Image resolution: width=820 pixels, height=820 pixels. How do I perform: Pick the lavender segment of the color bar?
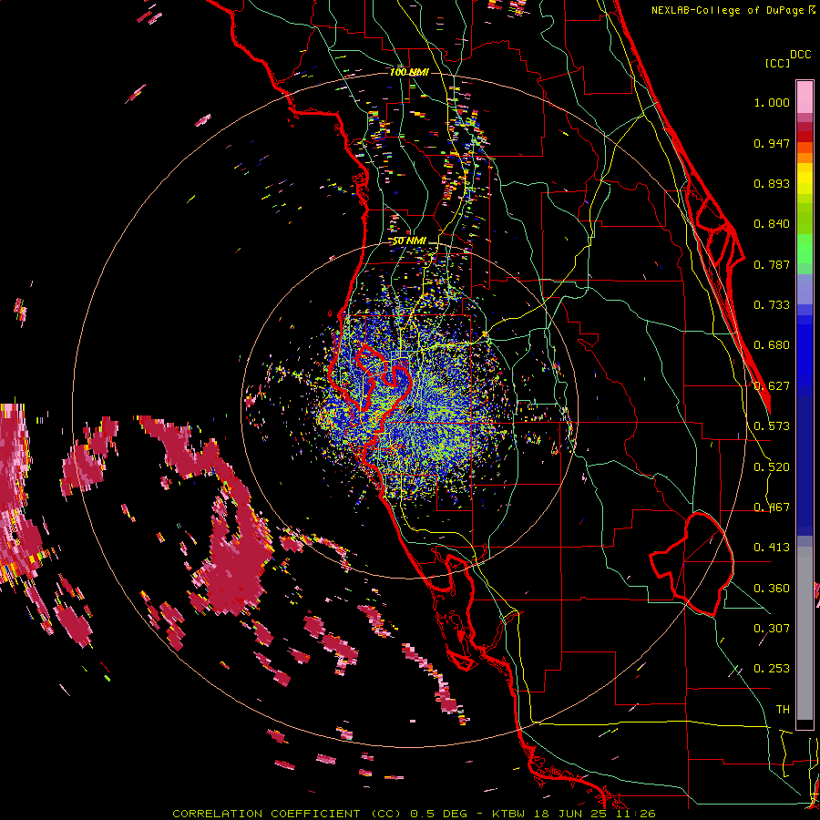pos(805,289)
